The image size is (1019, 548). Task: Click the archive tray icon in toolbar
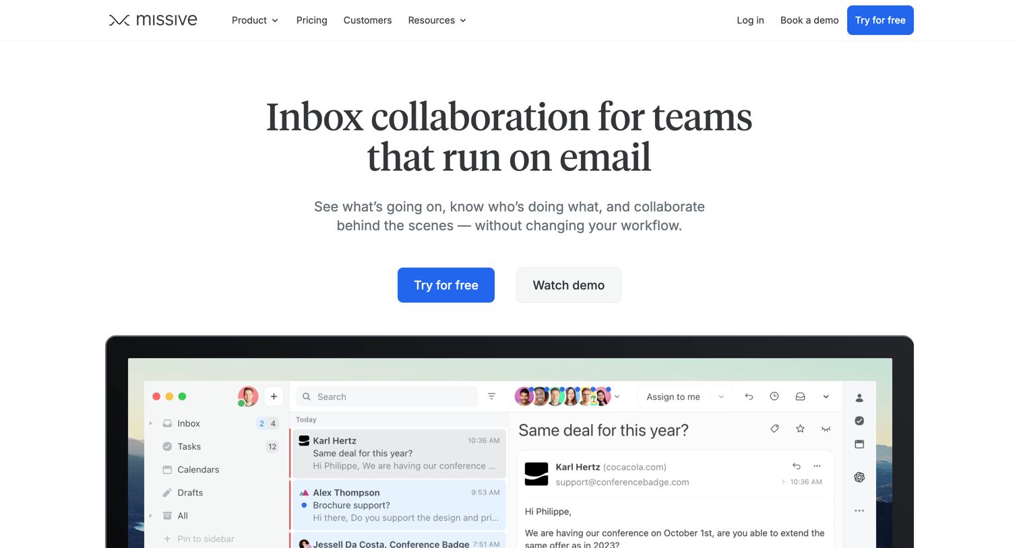pyautogui.click(x=800, y=397)
